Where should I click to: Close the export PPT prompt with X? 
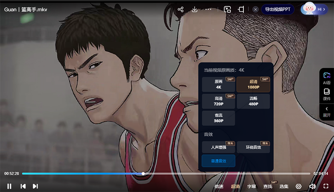(x=256, y=9)
